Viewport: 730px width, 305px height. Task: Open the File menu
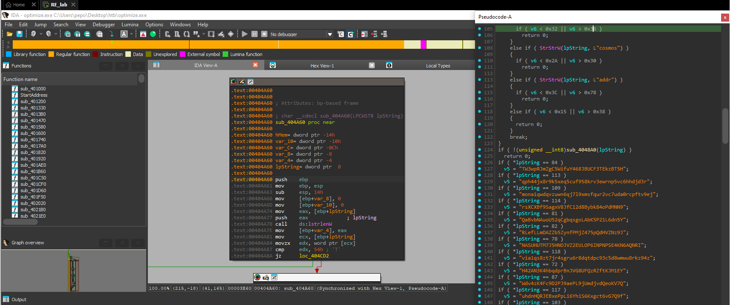coord(8,25)
